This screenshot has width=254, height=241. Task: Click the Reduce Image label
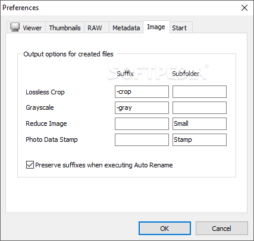(46, 123)
